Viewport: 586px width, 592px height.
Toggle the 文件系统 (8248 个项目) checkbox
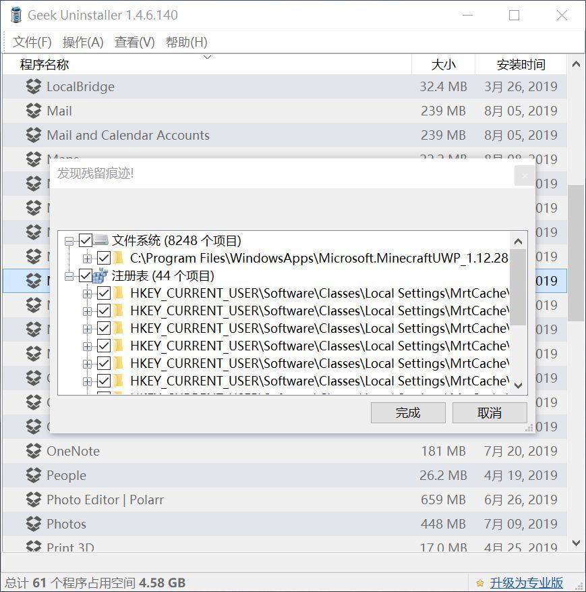point(86,240)
